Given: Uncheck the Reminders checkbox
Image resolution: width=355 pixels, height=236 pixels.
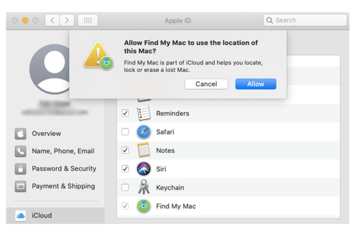Looking at the screenshot, I should pyautogui.click(x=125, y=113).
